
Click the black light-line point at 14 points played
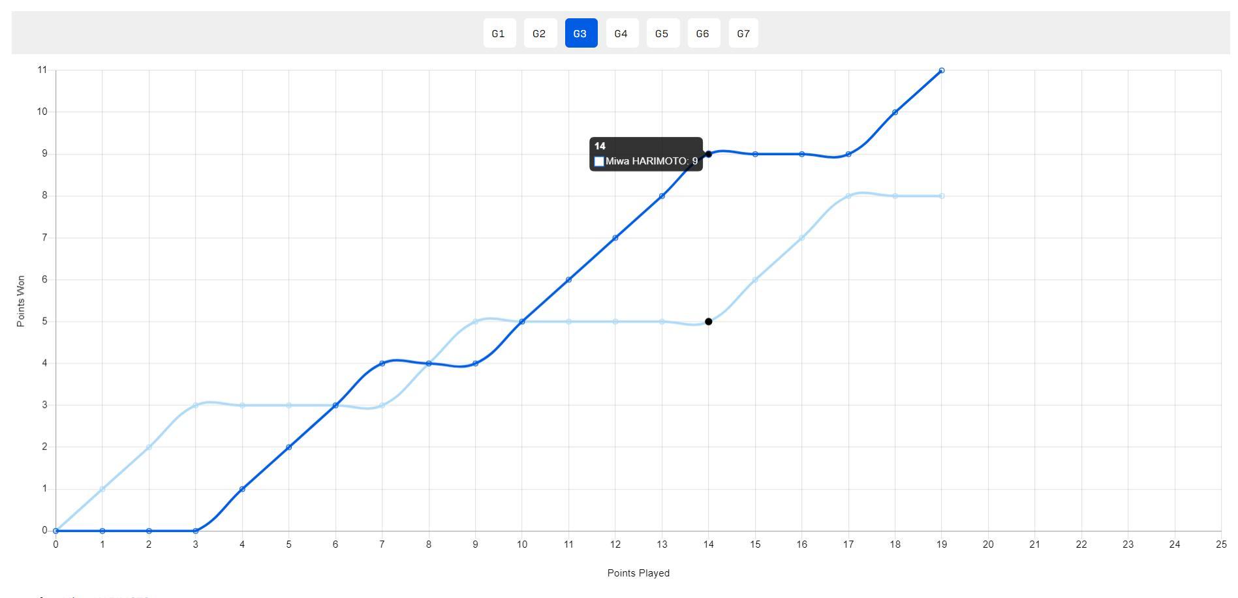(708, 321)
